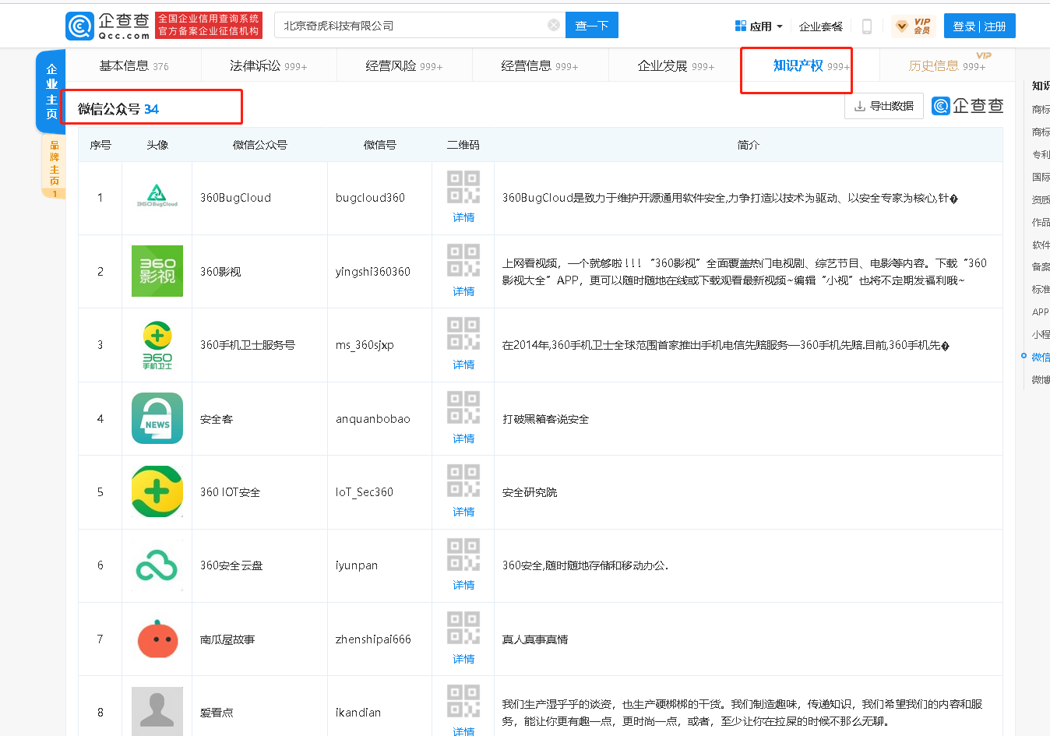Select the 企业主页 side tab
Screen dimensions: 1050x736
point(51,92)
